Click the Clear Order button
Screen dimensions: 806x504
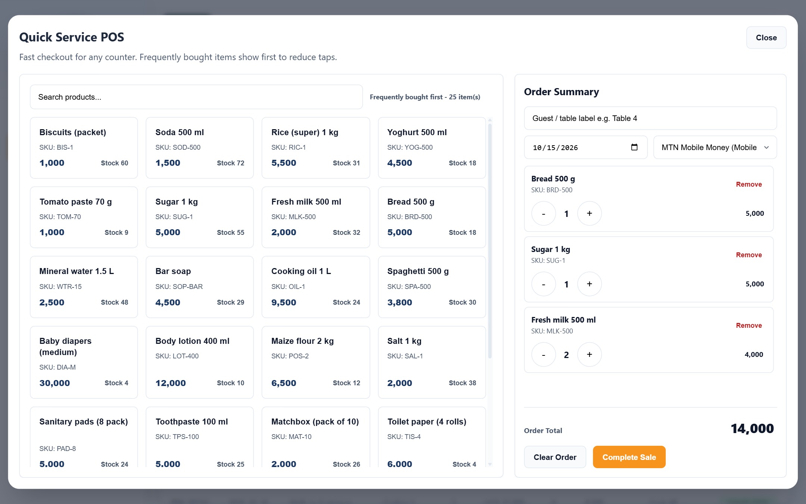tap(555, 457)
